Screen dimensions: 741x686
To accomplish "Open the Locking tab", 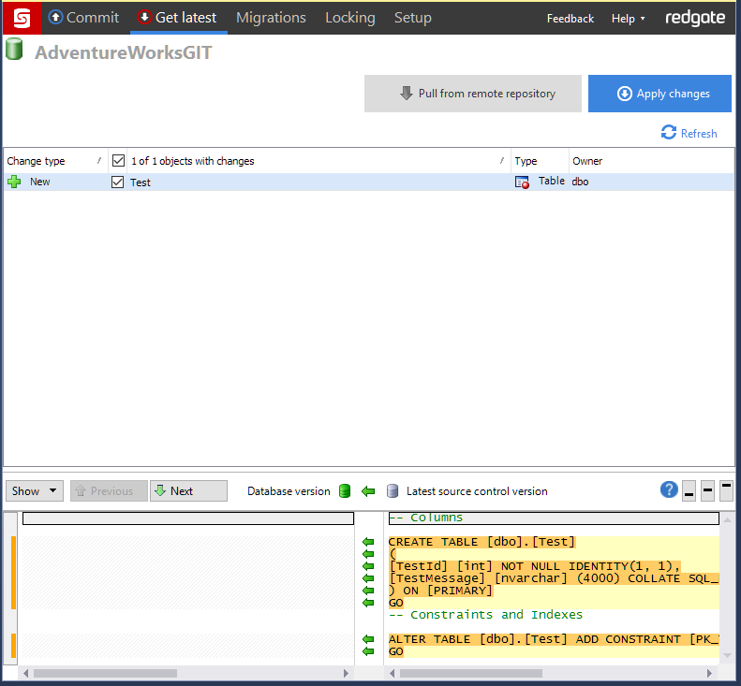I will coord(349,18).
